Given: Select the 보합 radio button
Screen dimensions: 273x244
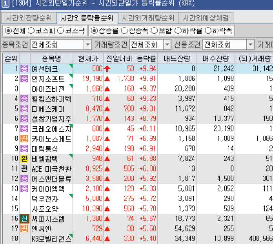Looking at the screenshot, I should click(x=154, y=31).
